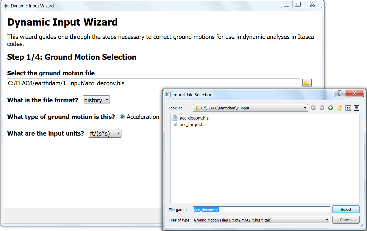Select the acc_deconv.his file
Screen dimensions: 367x231
coord(194,118)
